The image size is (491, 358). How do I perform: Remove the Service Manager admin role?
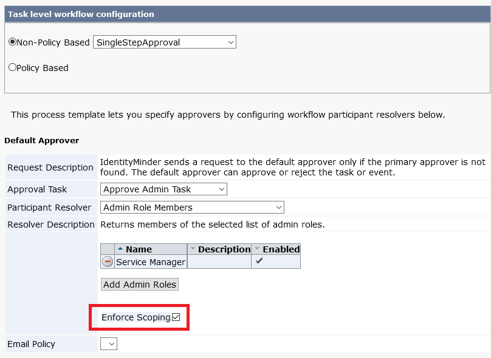108,262
